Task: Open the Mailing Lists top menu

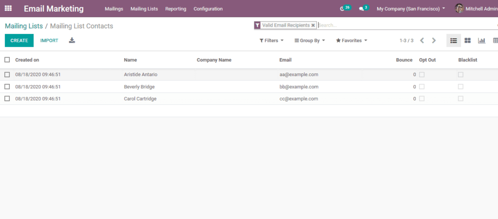Action: [x=144, y=9]
